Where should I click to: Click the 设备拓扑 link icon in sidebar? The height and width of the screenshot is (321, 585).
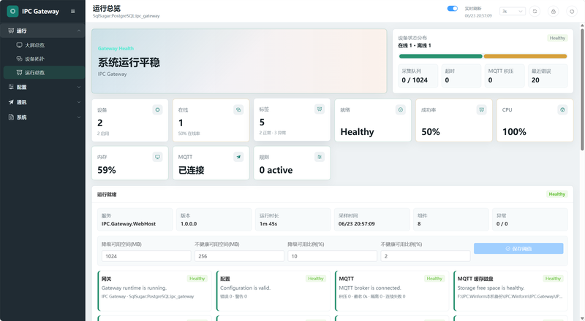pyautogui.click(x=19, y=59)
